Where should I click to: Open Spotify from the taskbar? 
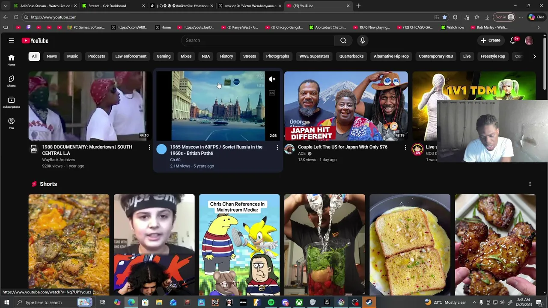271,302
